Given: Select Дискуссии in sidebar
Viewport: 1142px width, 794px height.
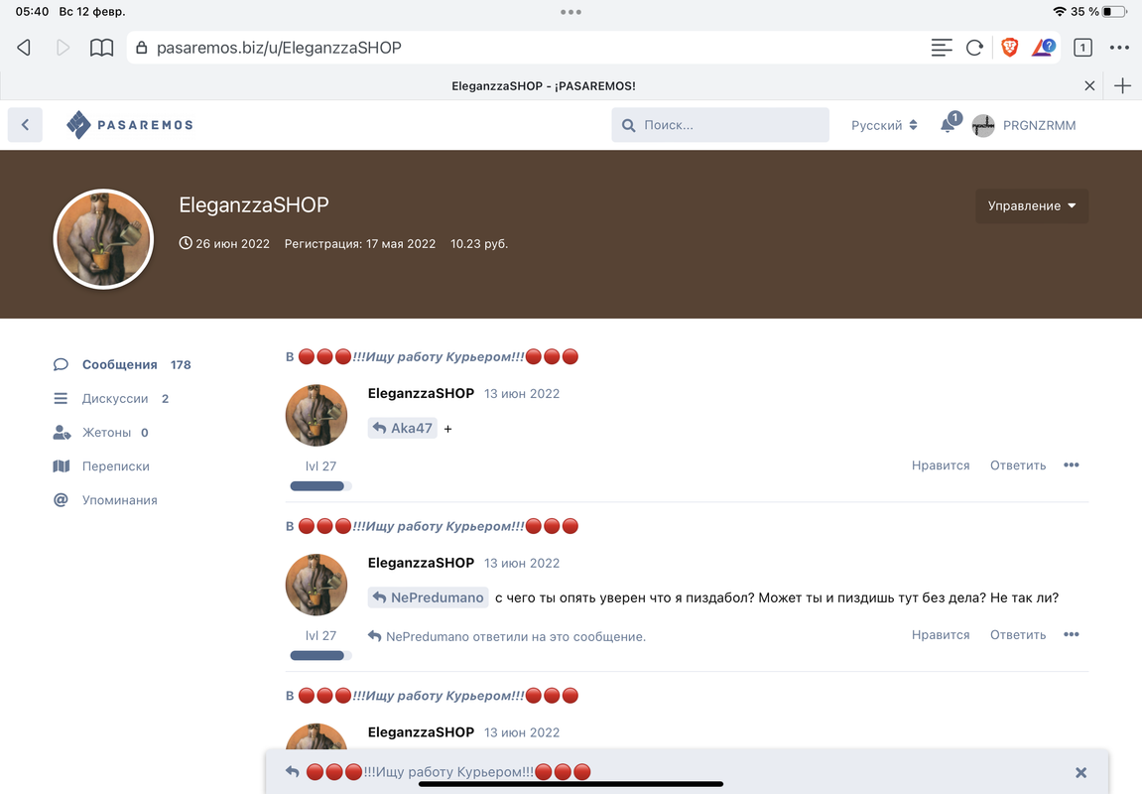Looking at the screenshot, I should tap(111, 398).
